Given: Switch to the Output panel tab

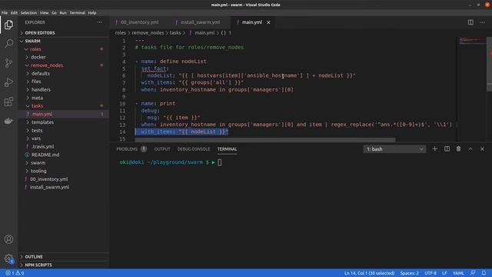Looking at the screenshot, I should [x=162, y=149].
